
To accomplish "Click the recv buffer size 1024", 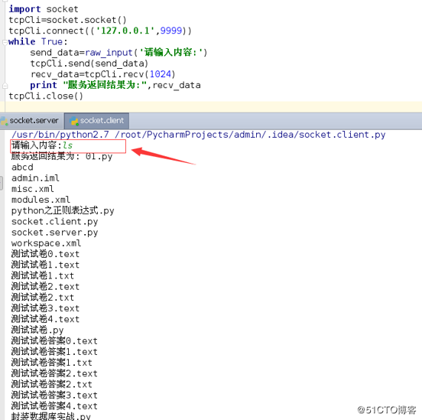I will (x=161, y=74).
